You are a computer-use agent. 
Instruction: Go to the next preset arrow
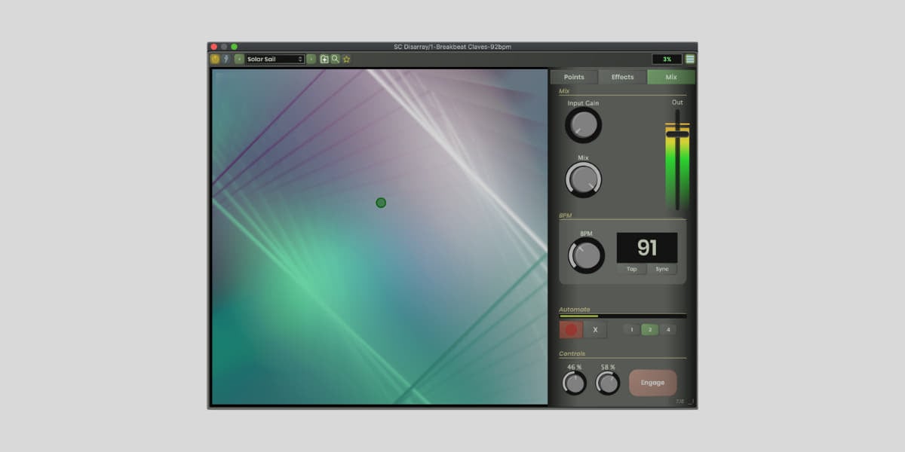pyautogui.click(x=311, y=59)
